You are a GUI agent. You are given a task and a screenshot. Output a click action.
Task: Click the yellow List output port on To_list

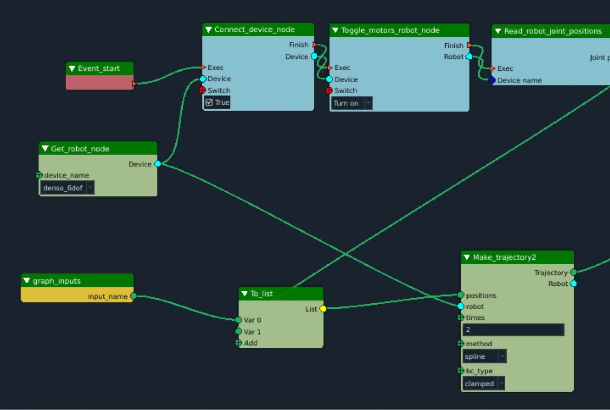[323, 309]
